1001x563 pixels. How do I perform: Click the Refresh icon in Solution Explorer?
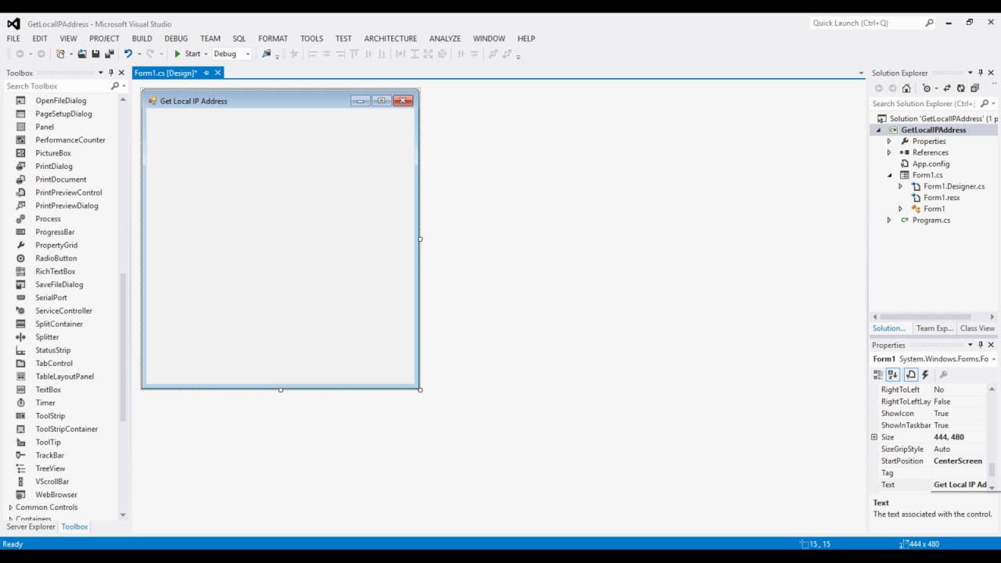click(961, 88)
